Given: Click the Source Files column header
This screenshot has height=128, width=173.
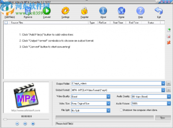Looking at the screenshot, I should [x=48, y=22].
